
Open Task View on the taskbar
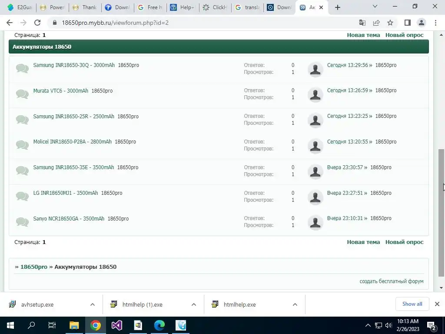[x=52, y=325]
